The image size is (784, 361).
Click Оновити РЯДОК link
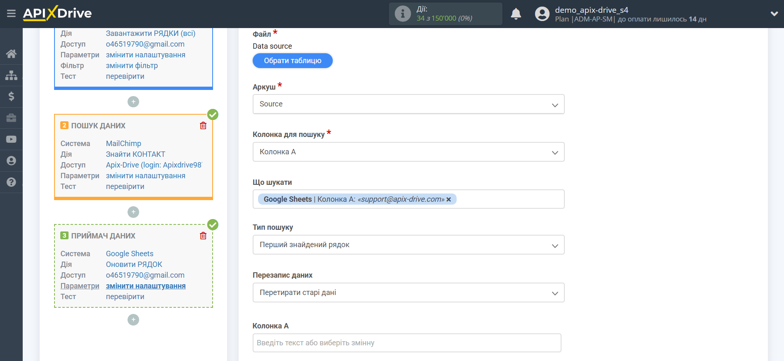coord(134,264)
